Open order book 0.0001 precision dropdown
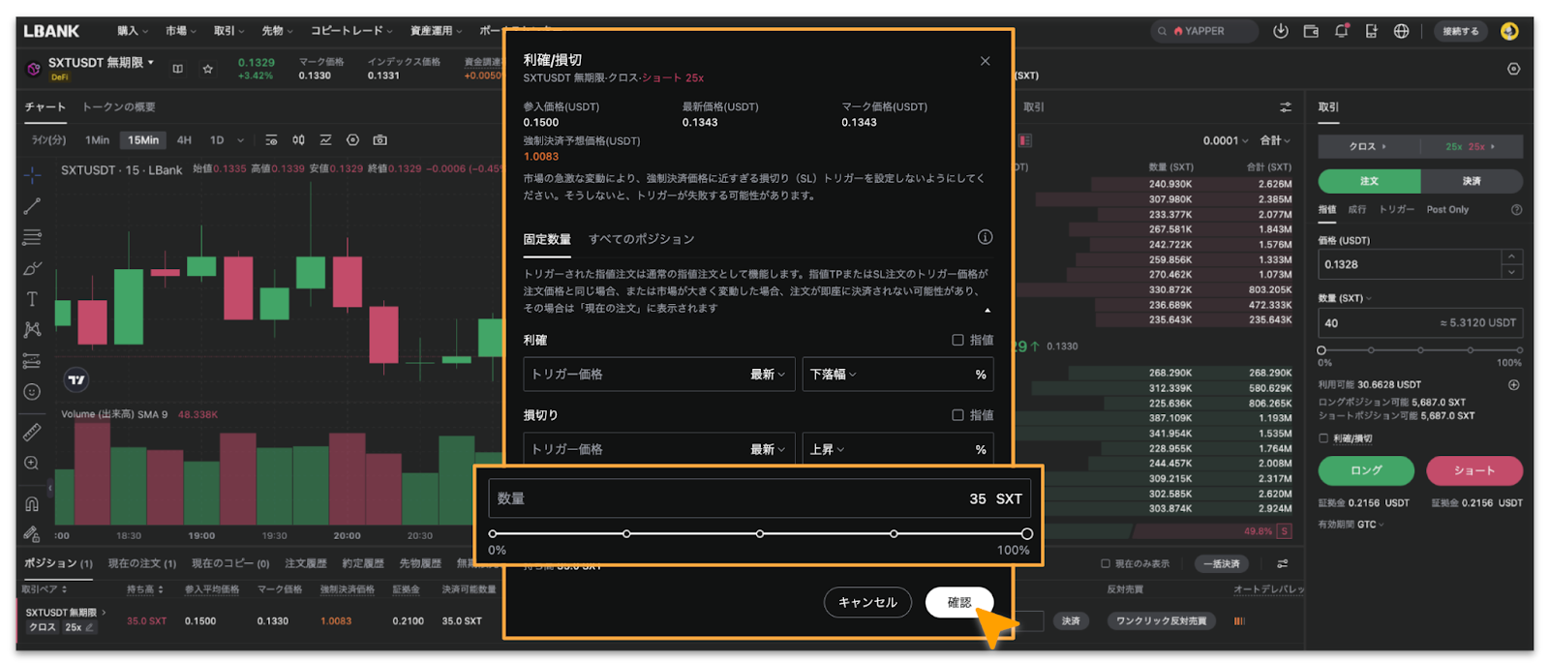The height and width of the screenshot is (663, 1549). pos(1225,140)
